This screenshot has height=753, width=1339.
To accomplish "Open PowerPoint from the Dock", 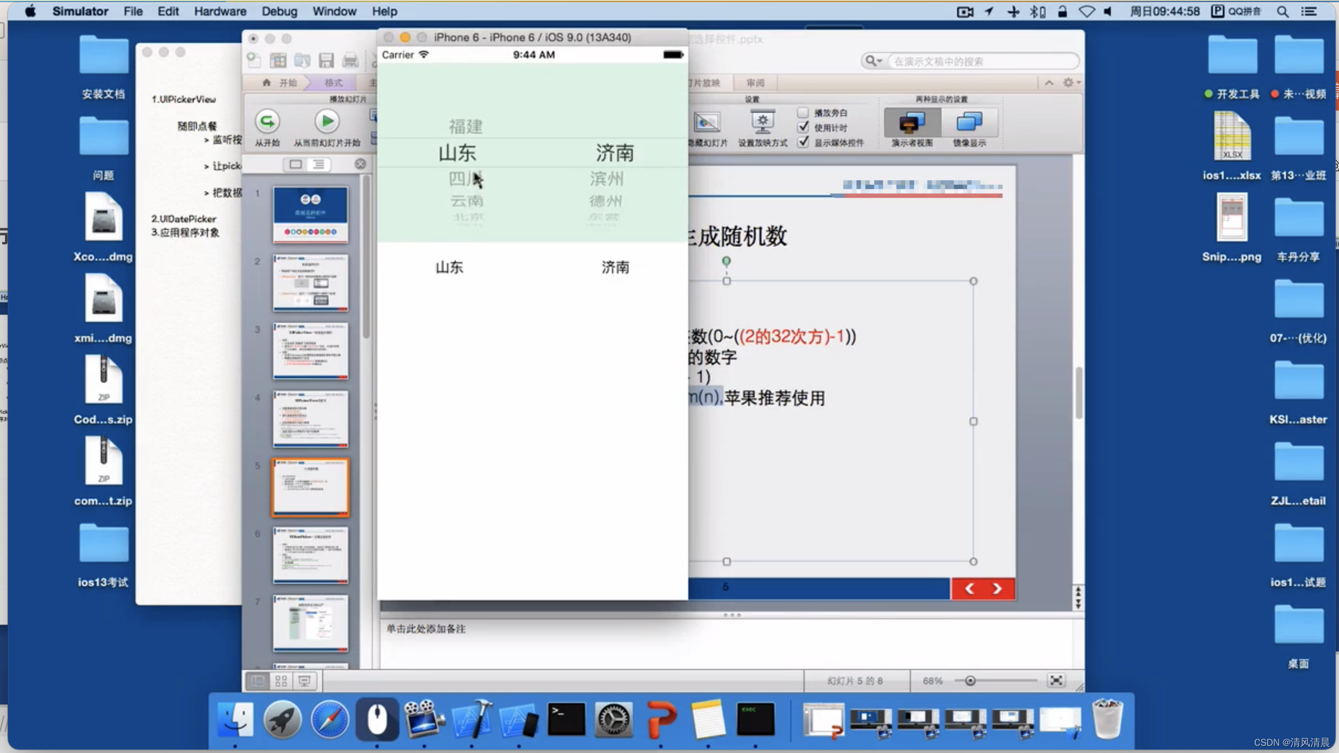I will tap(661, 720).
